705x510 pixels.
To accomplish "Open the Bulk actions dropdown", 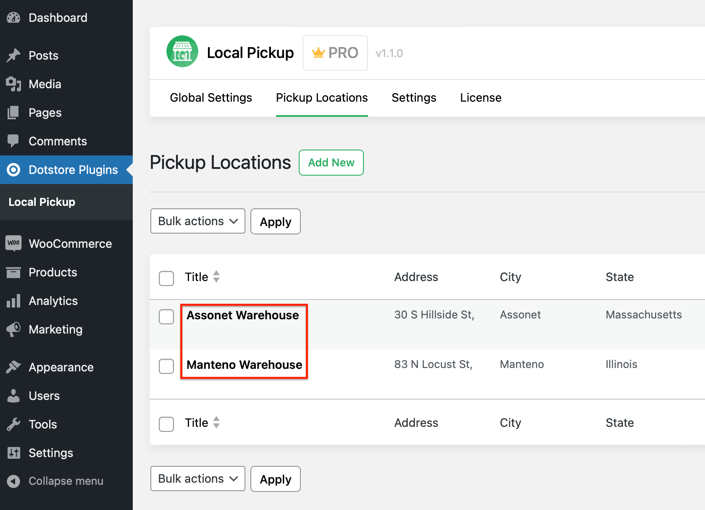I will (197, 221).
